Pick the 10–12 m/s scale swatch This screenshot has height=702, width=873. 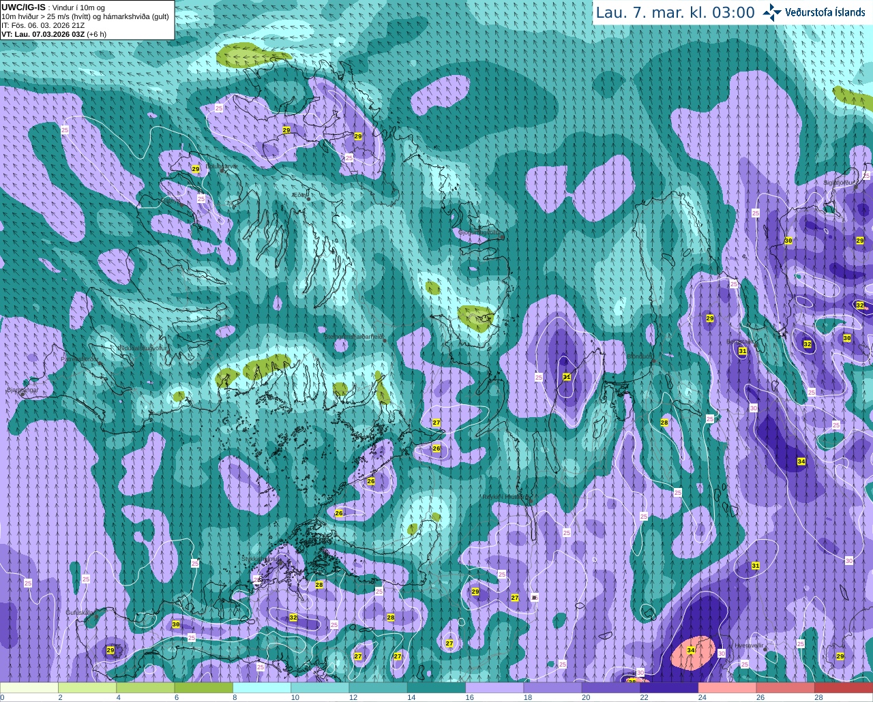(320, 688)
